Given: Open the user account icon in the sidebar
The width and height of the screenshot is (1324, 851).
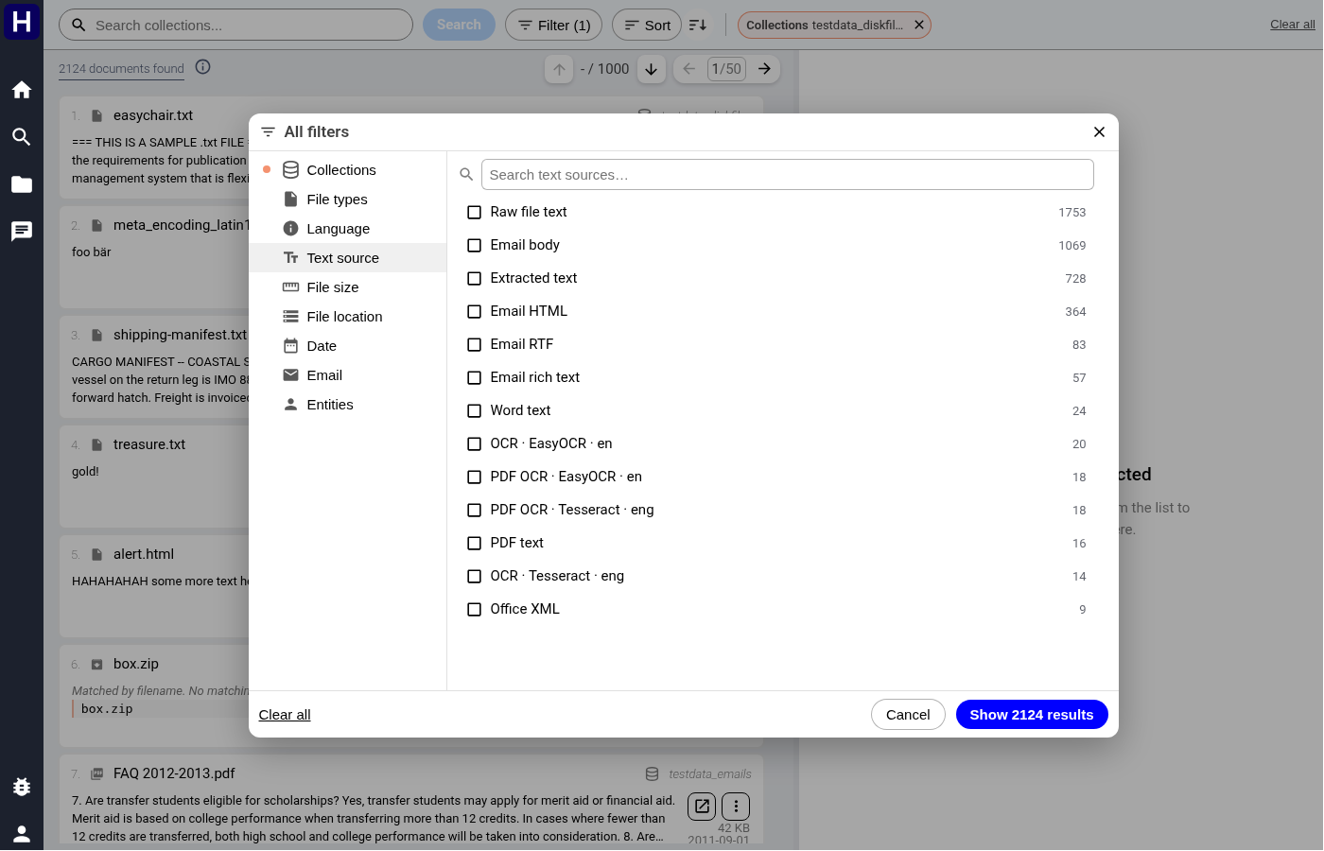Looking at the screenshot, I should click(22, 834).
